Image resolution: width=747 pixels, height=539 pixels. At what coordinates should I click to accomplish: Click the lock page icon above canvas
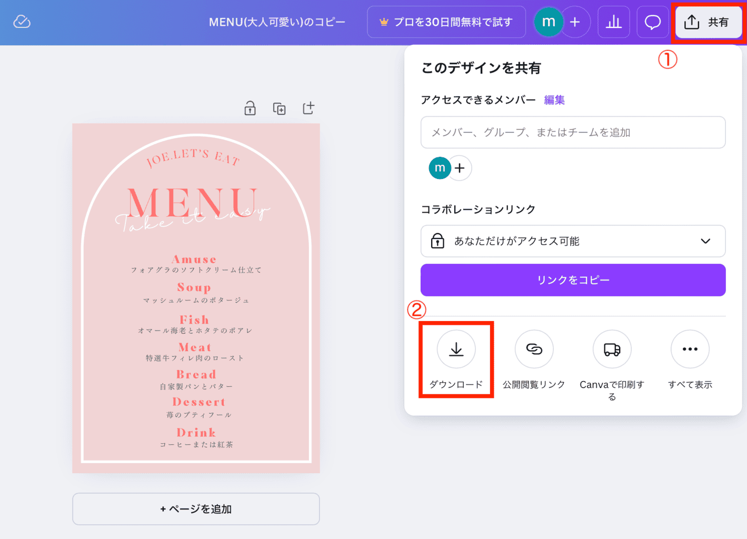250,108
